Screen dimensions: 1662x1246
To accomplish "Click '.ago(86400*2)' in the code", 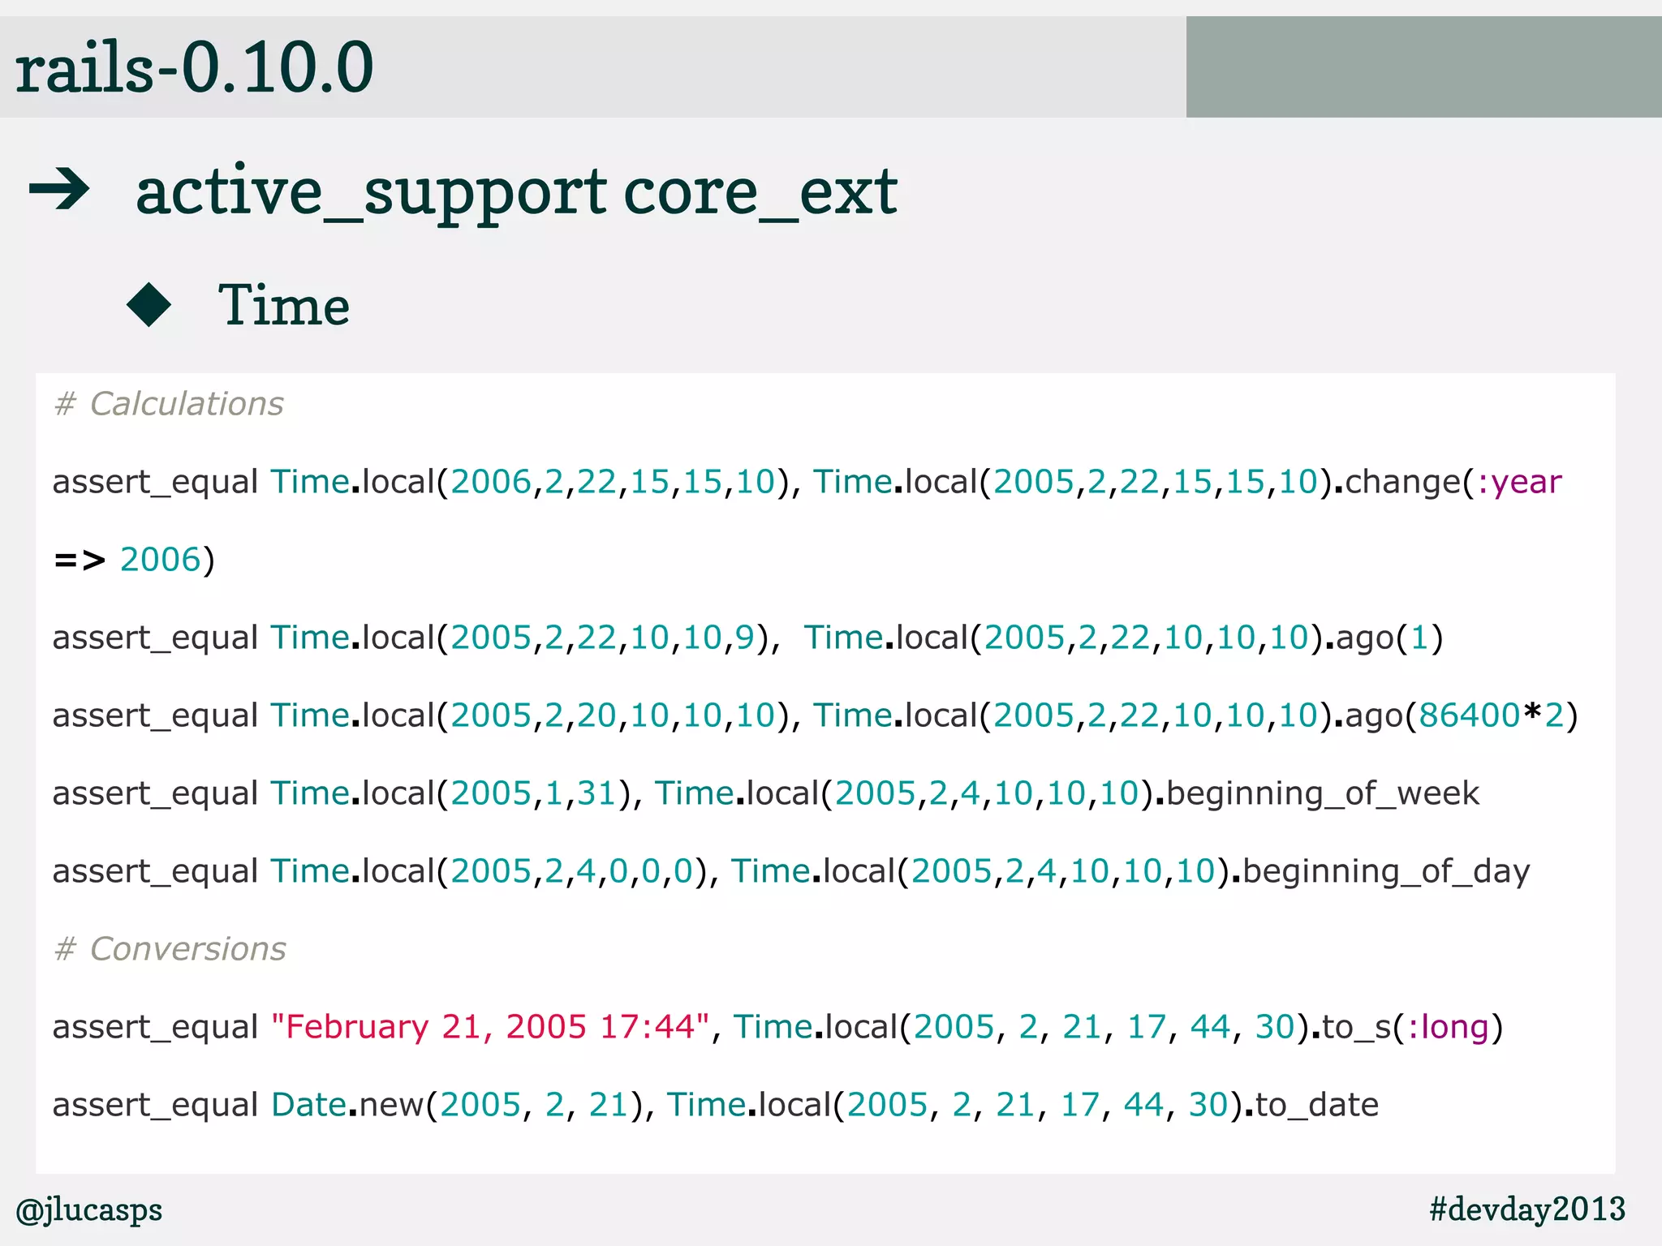I will pos(1456,715).
